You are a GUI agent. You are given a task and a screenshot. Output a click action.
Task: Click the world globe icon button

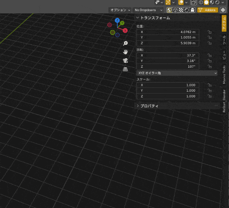pos(169,10)
